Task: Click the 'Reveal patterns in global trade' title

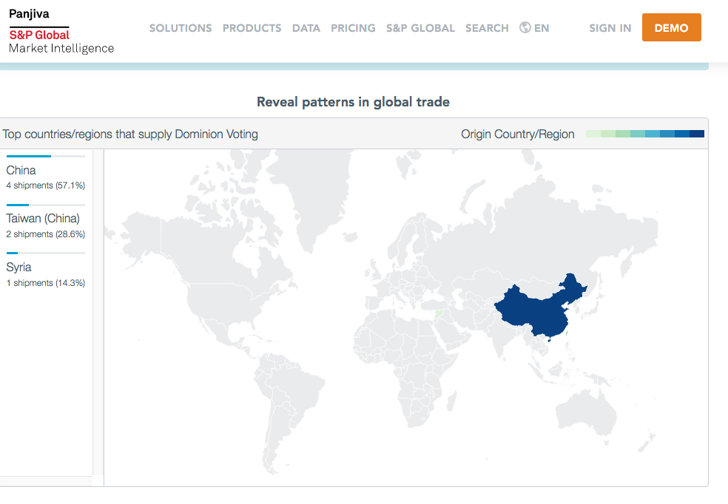Action: (x=354, y=102)
